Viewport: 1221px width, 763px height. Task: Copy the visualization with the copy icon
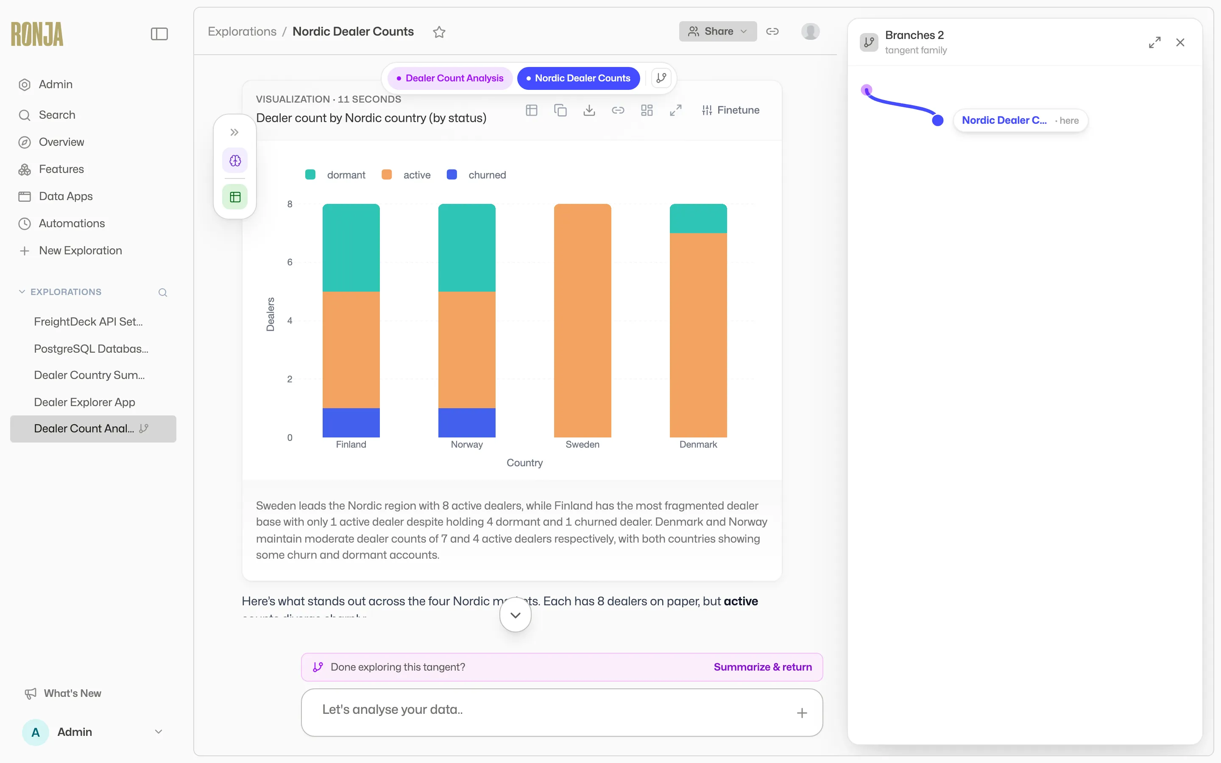click(x=560, y=110)
